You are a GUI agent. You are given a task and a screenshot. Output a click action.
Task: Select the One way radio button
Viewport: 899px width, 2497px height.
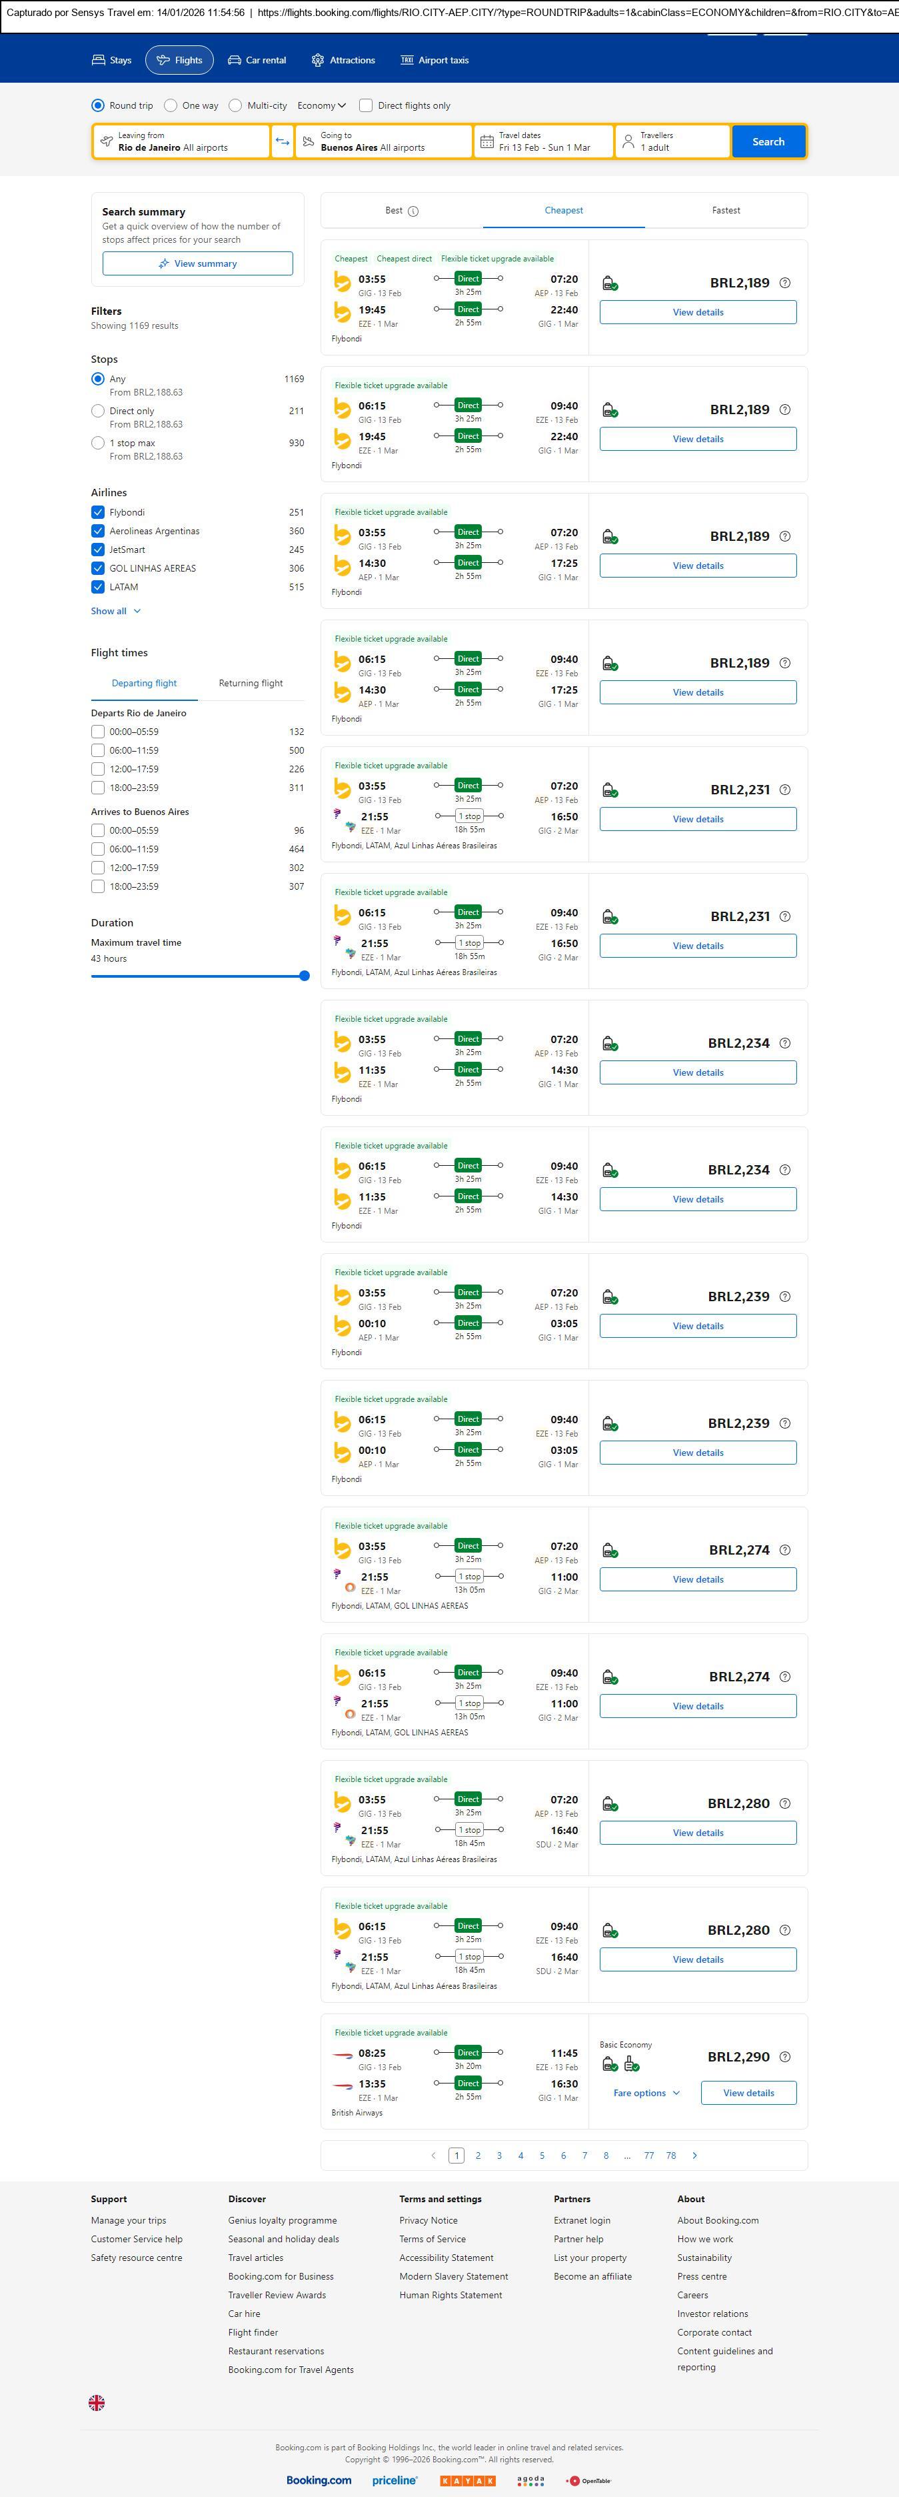coord(171,105)
